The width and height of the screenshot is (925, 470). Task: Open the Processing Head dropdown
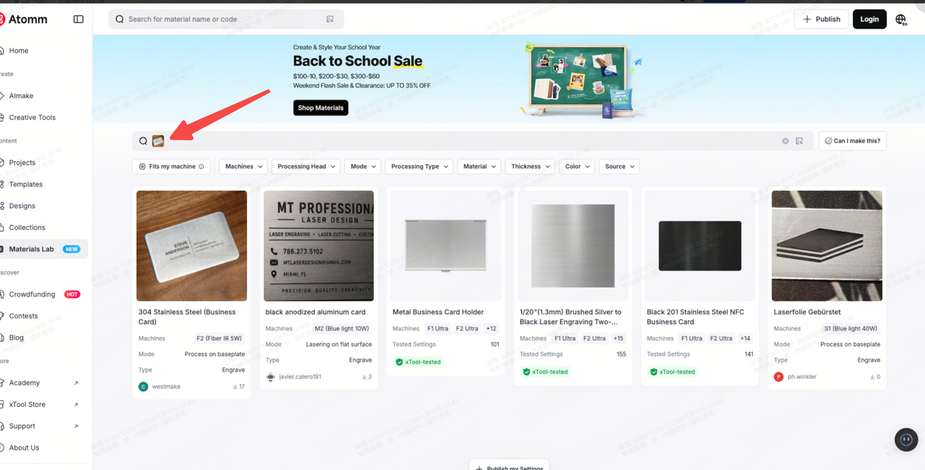pos(306,166)
